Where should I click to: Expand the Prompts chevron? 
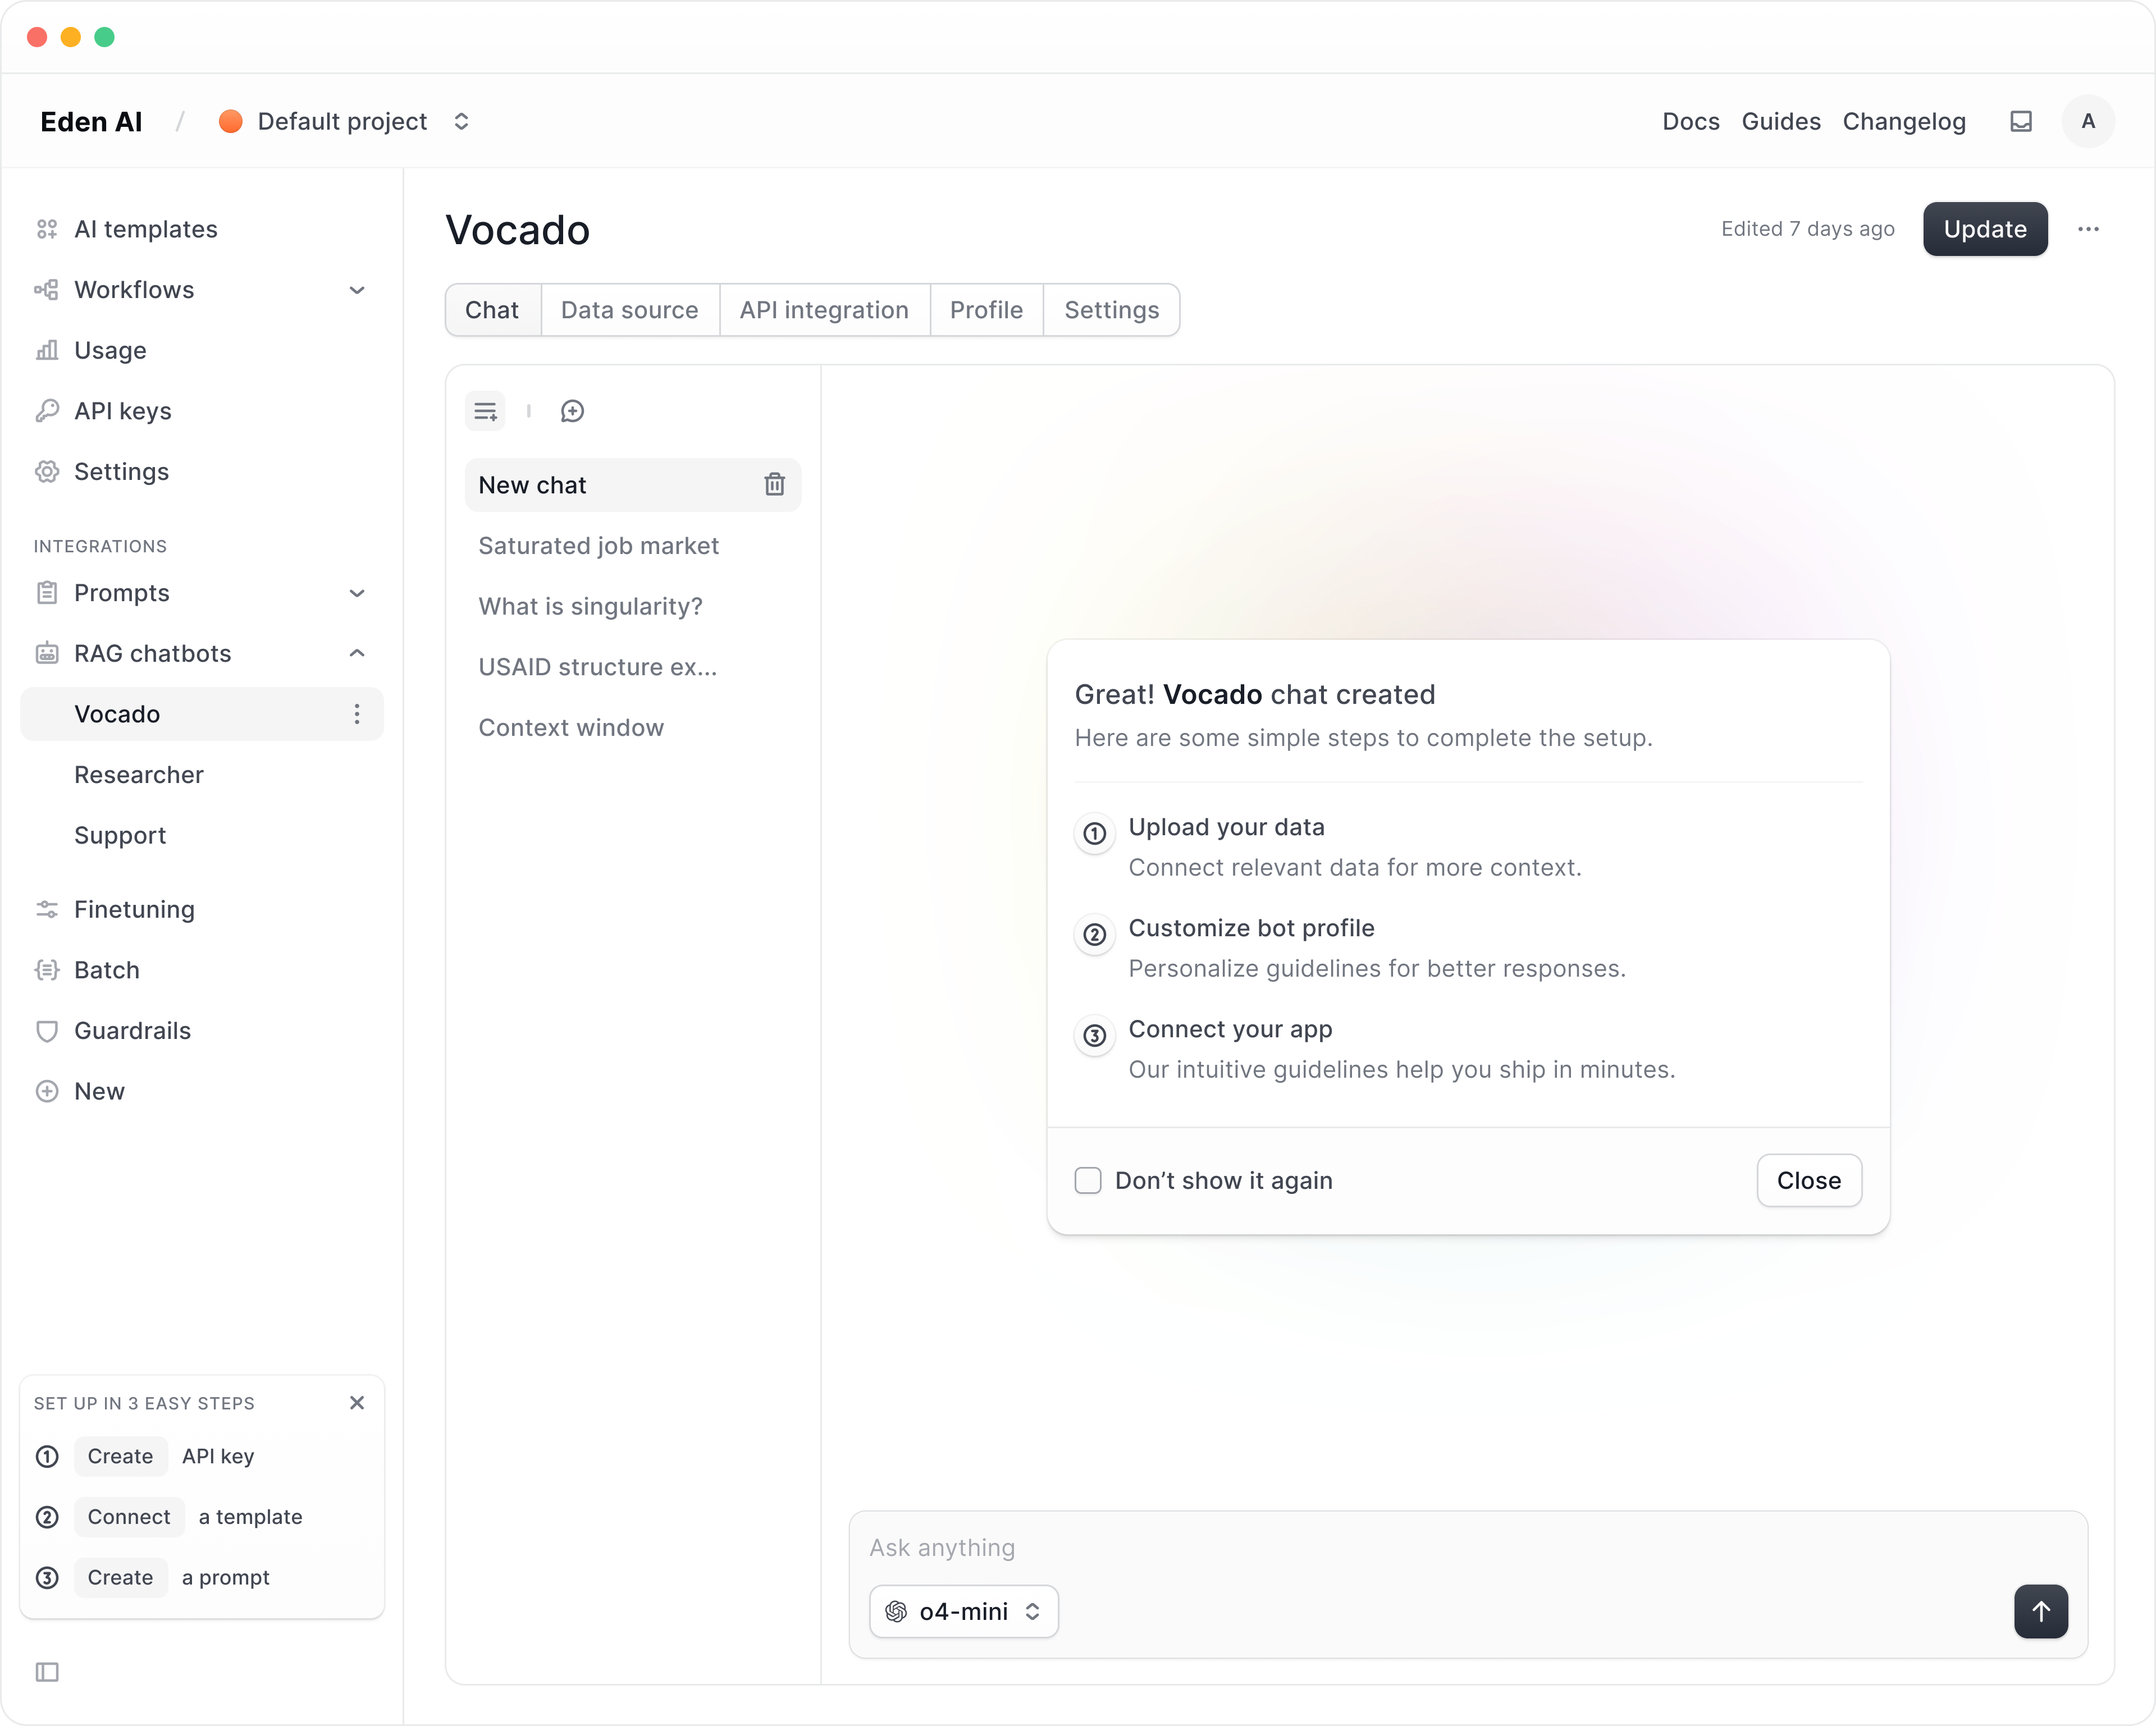tap(357, 593)
